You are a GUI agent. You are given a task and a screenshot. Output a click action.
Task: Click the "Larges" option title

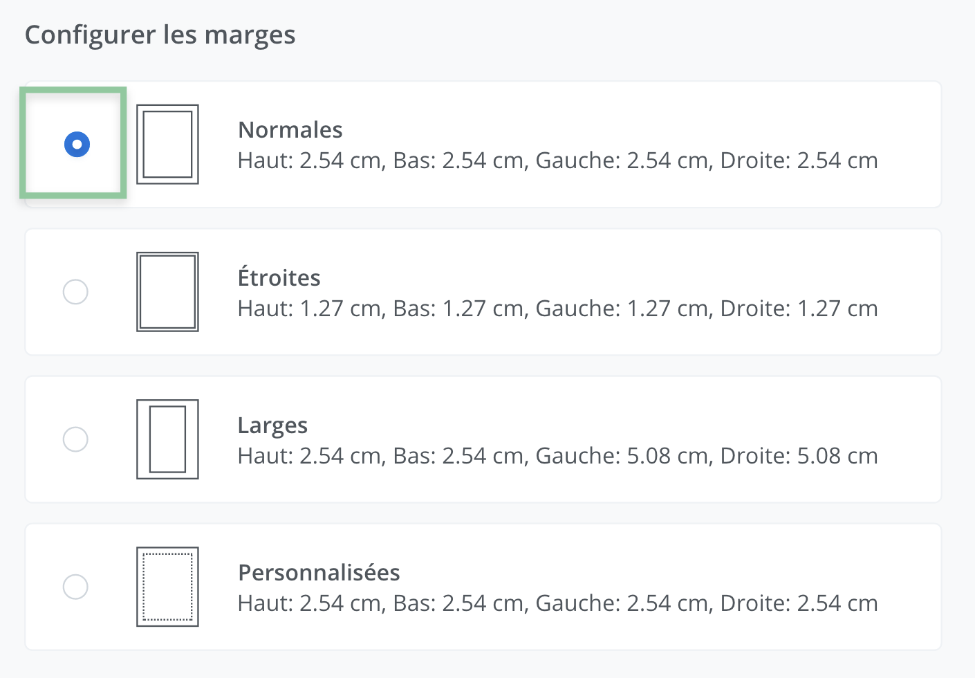(272, 425)
